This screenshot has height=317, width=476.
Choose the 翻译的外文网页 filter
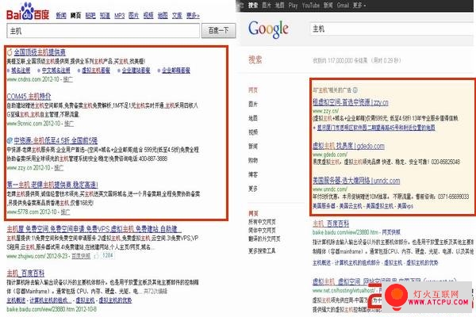click(x=264, y=239)
